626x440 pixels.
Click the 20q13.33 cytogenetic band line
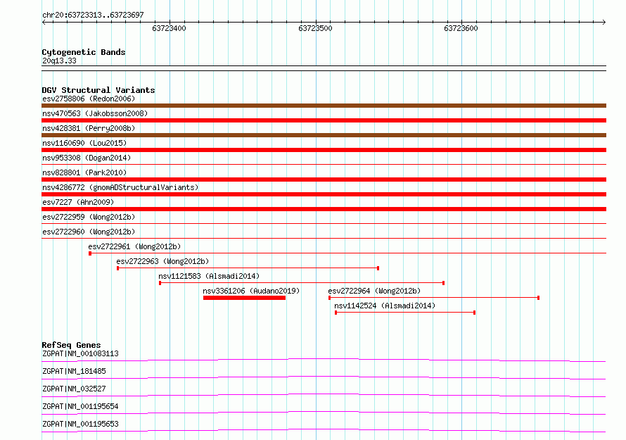coord(324,68)
